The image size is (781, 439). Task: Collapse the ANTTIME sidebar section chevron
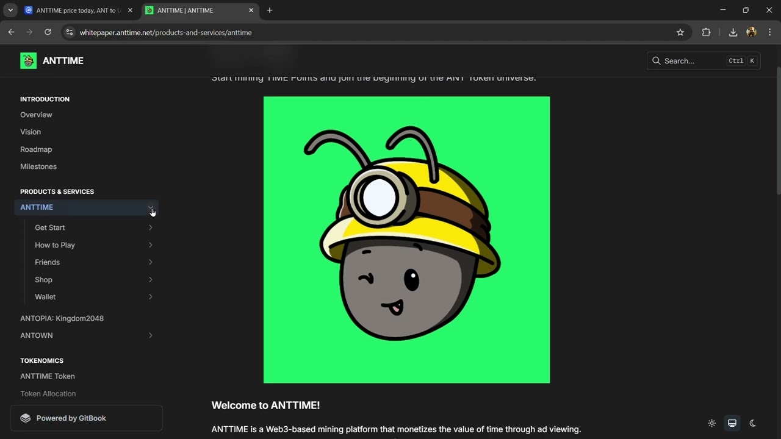click(x=150, y=207)
